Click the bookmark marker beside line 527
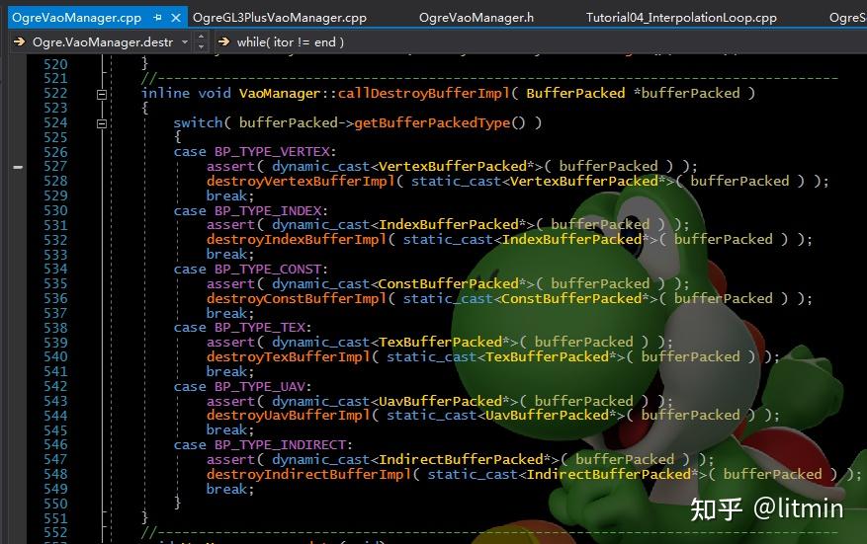Image resolution: width=867 pixels, height=544 pixels. pyautogui.click(x=18, y=167)
